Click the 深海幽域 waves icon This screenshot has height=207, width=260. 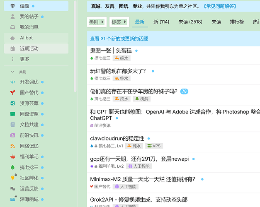[12, 200]
